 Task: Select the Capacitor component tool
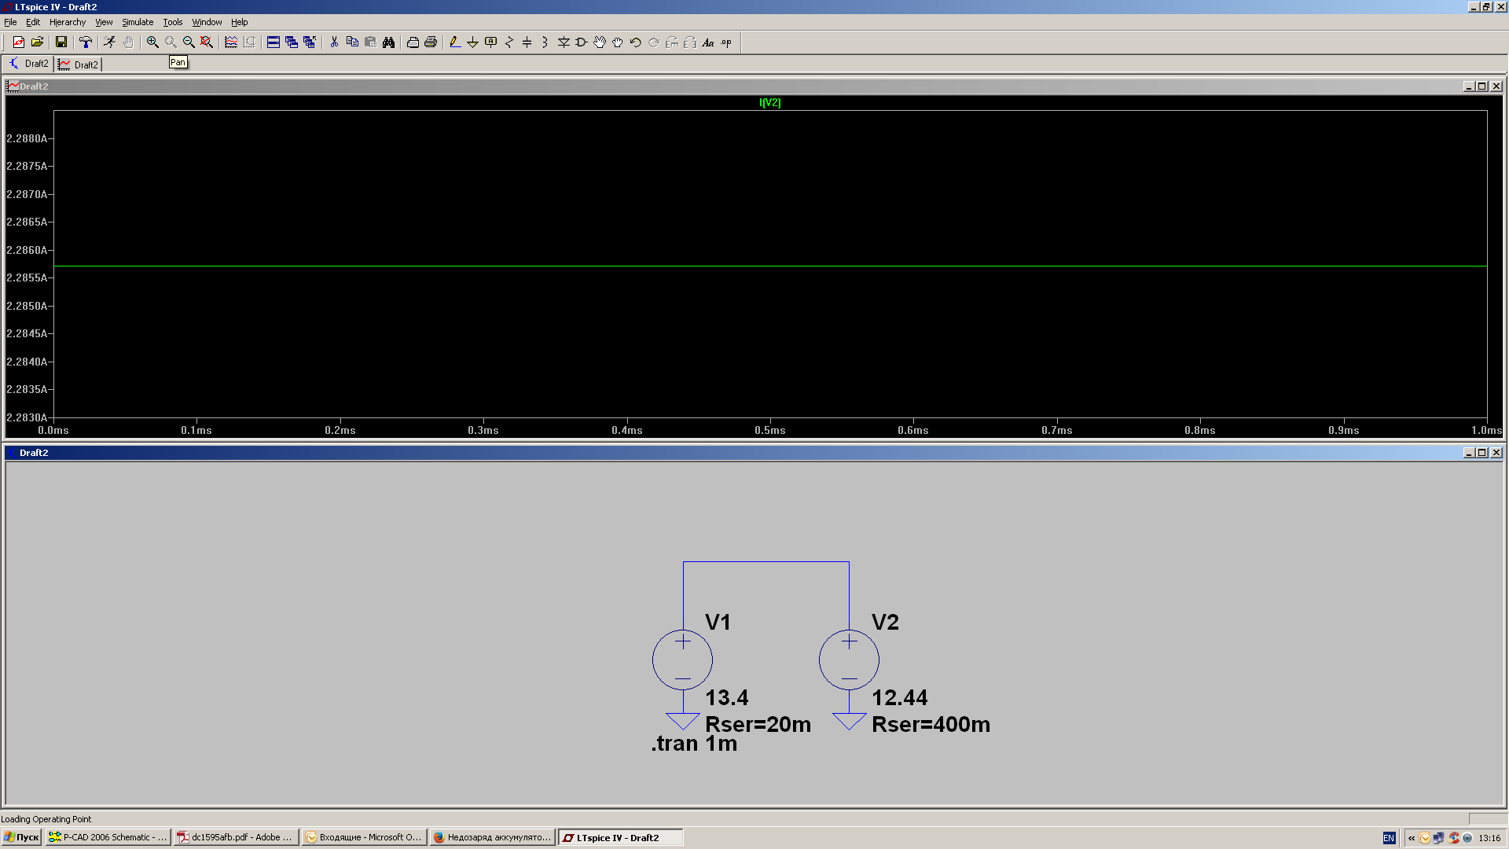point(527,42)
